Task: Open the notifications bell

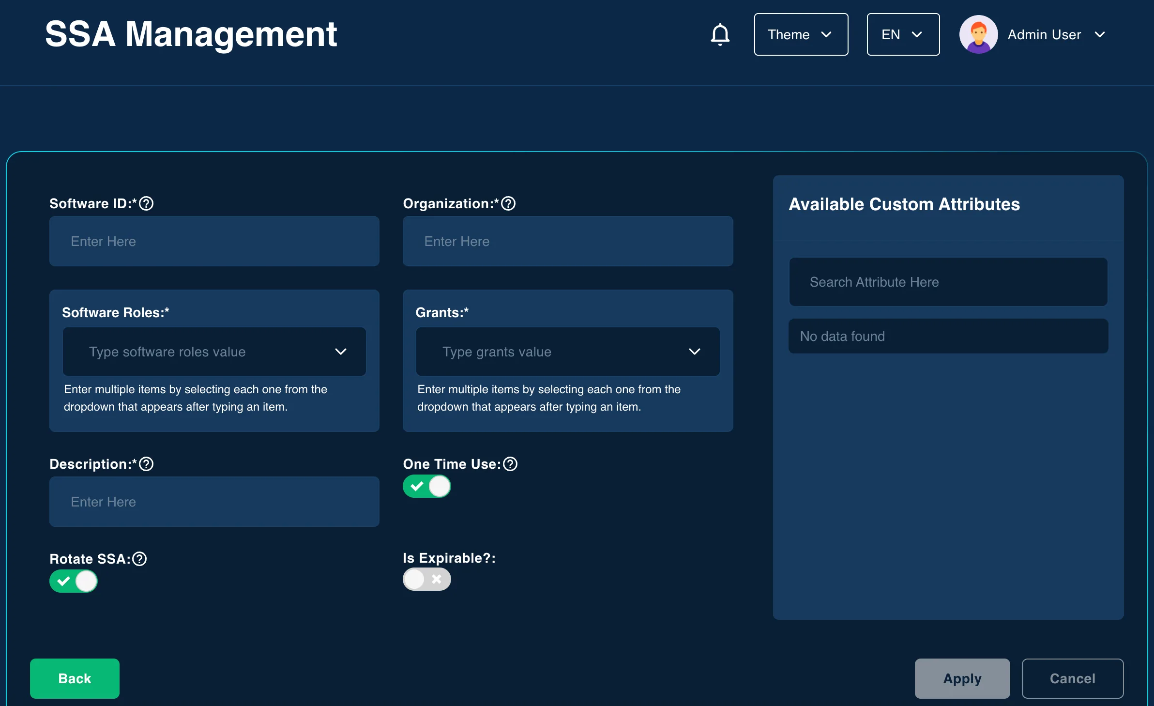Action: tap(720, 34)
